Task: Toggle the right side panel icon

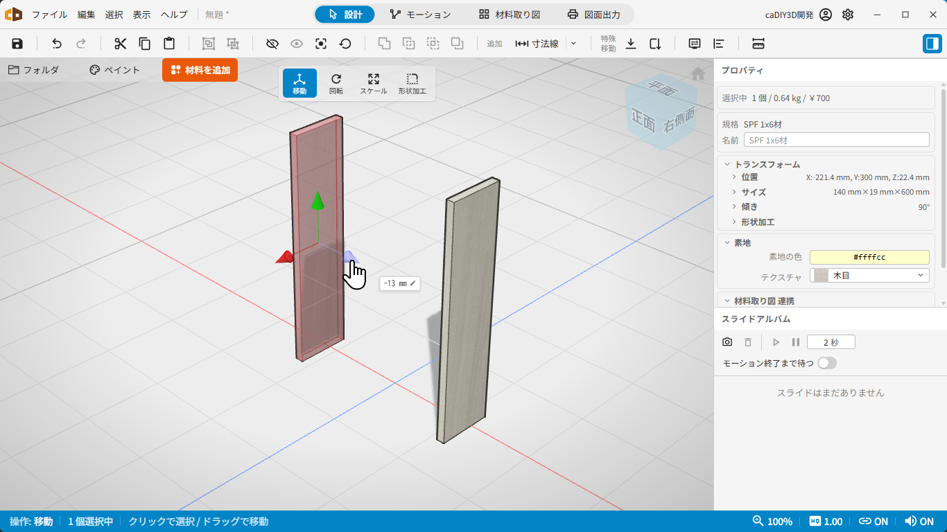Action: coord(932,44)
